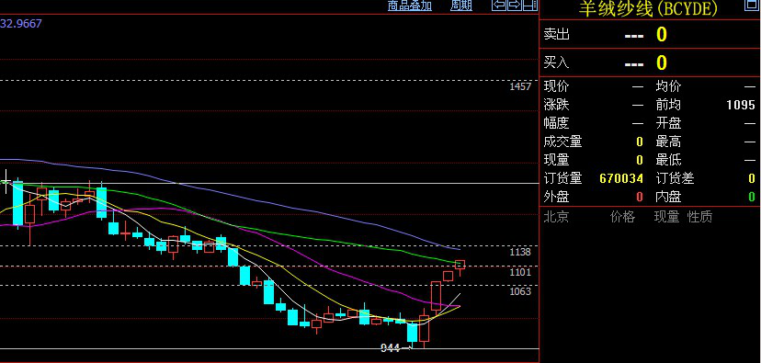Click the 性质 column header
This screenshot has width=761, height=363.
pos(699,217)
